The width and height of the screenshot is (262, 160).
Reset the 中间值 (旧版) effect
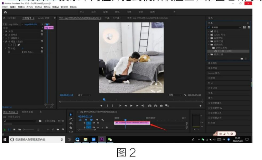(x=42, y=41)
